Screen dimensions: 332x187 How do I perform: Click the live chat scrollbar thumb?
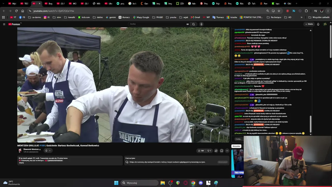(310, 124)
